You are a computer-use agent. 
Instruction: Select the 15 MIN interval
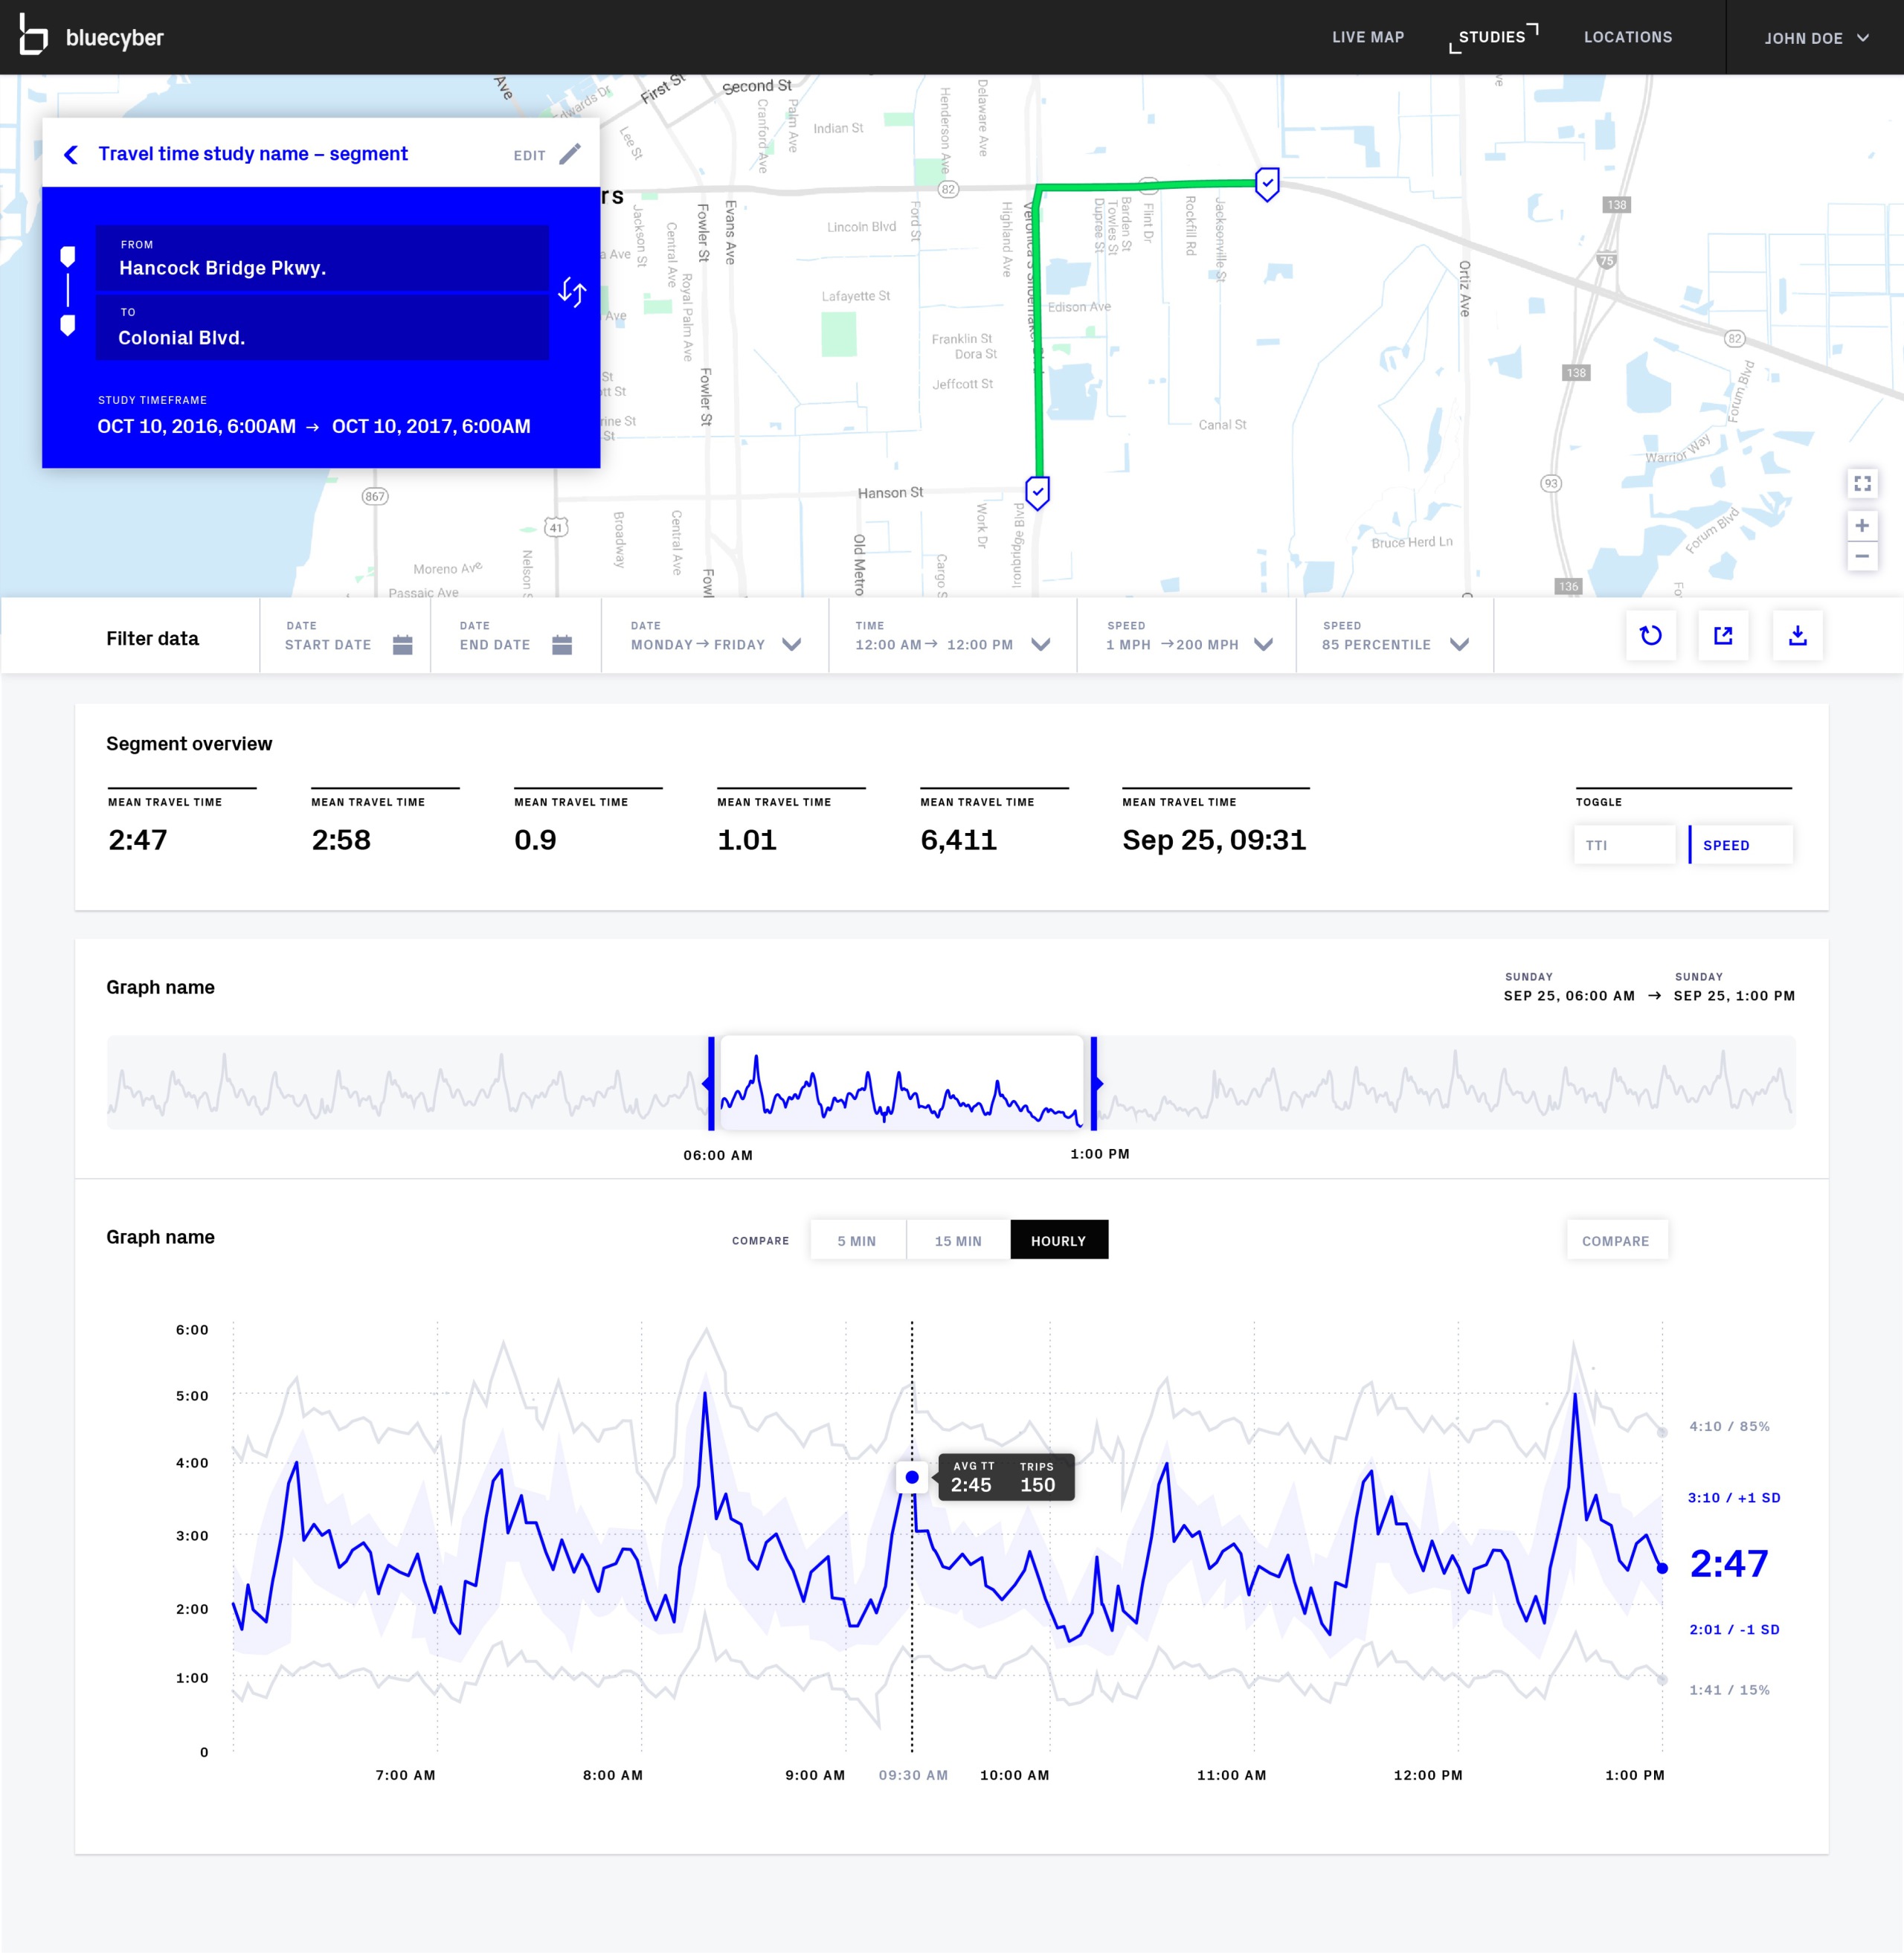click(x=957, y=1240)
